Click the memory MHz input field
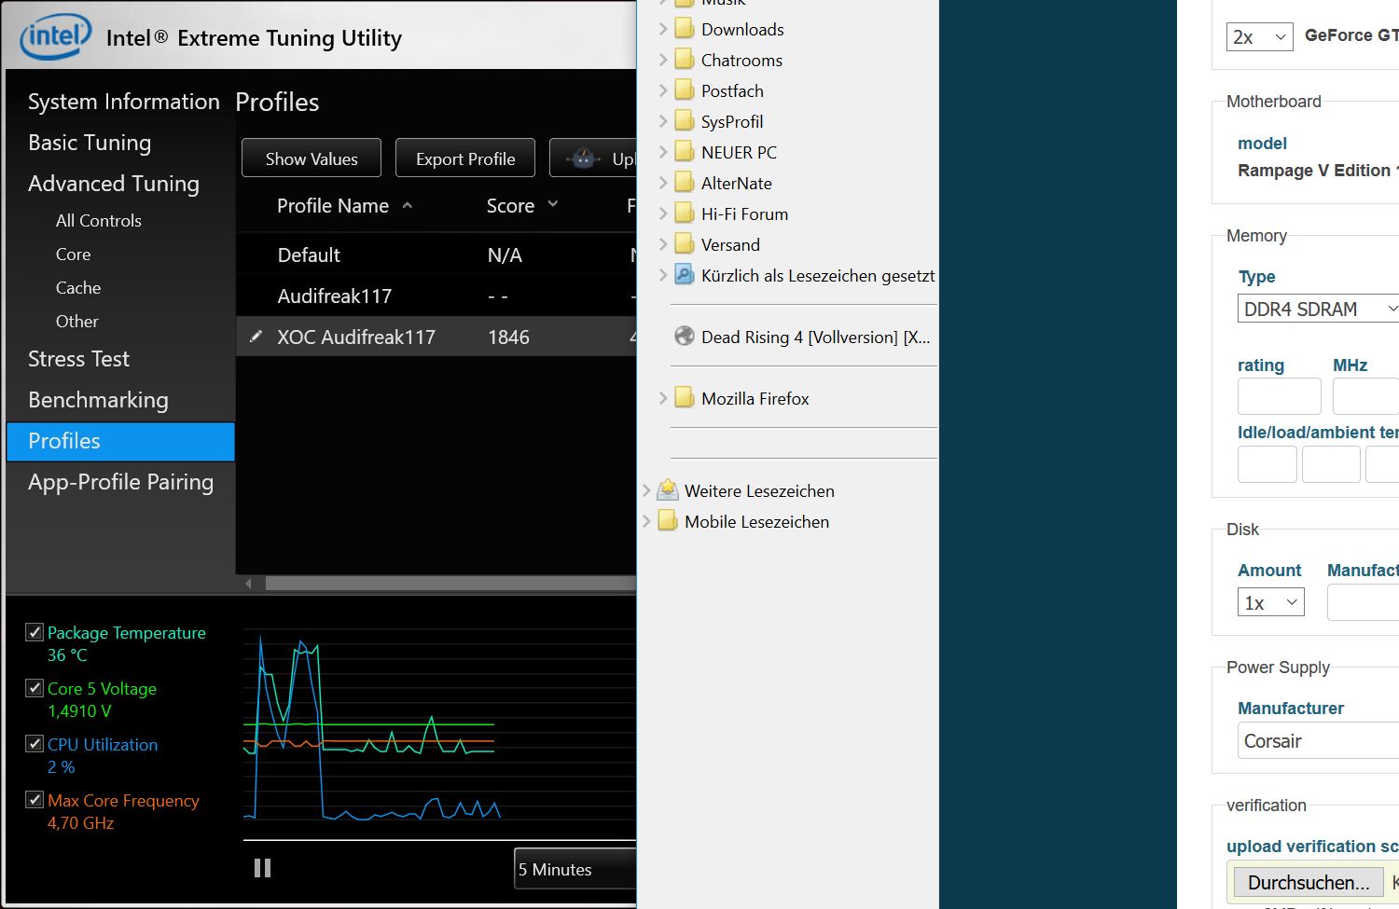The height and width of the screenshot is (909, 1399). click(x=1365, y=396)
